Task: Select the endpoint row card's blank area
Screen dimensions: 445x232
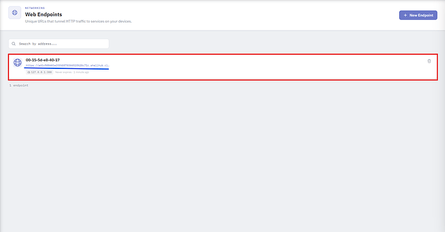Action: tap(255, 67)
